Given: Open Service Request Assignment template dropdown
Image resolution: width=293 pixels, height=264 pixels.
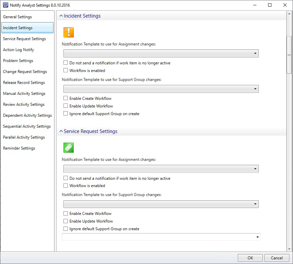Looking at the screenshot, I should (161, 169).
